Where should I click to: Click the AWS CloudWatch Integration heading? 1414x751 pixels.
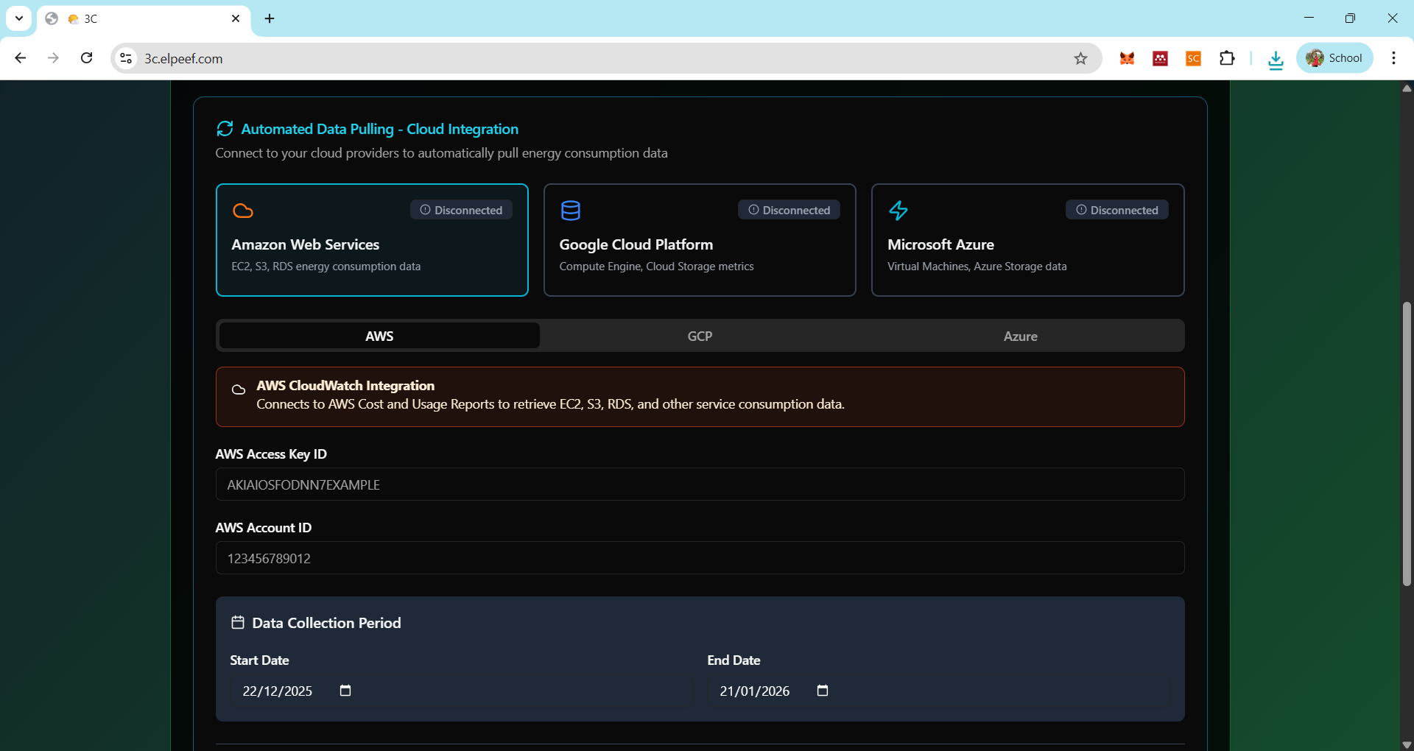tap(345, 385)
